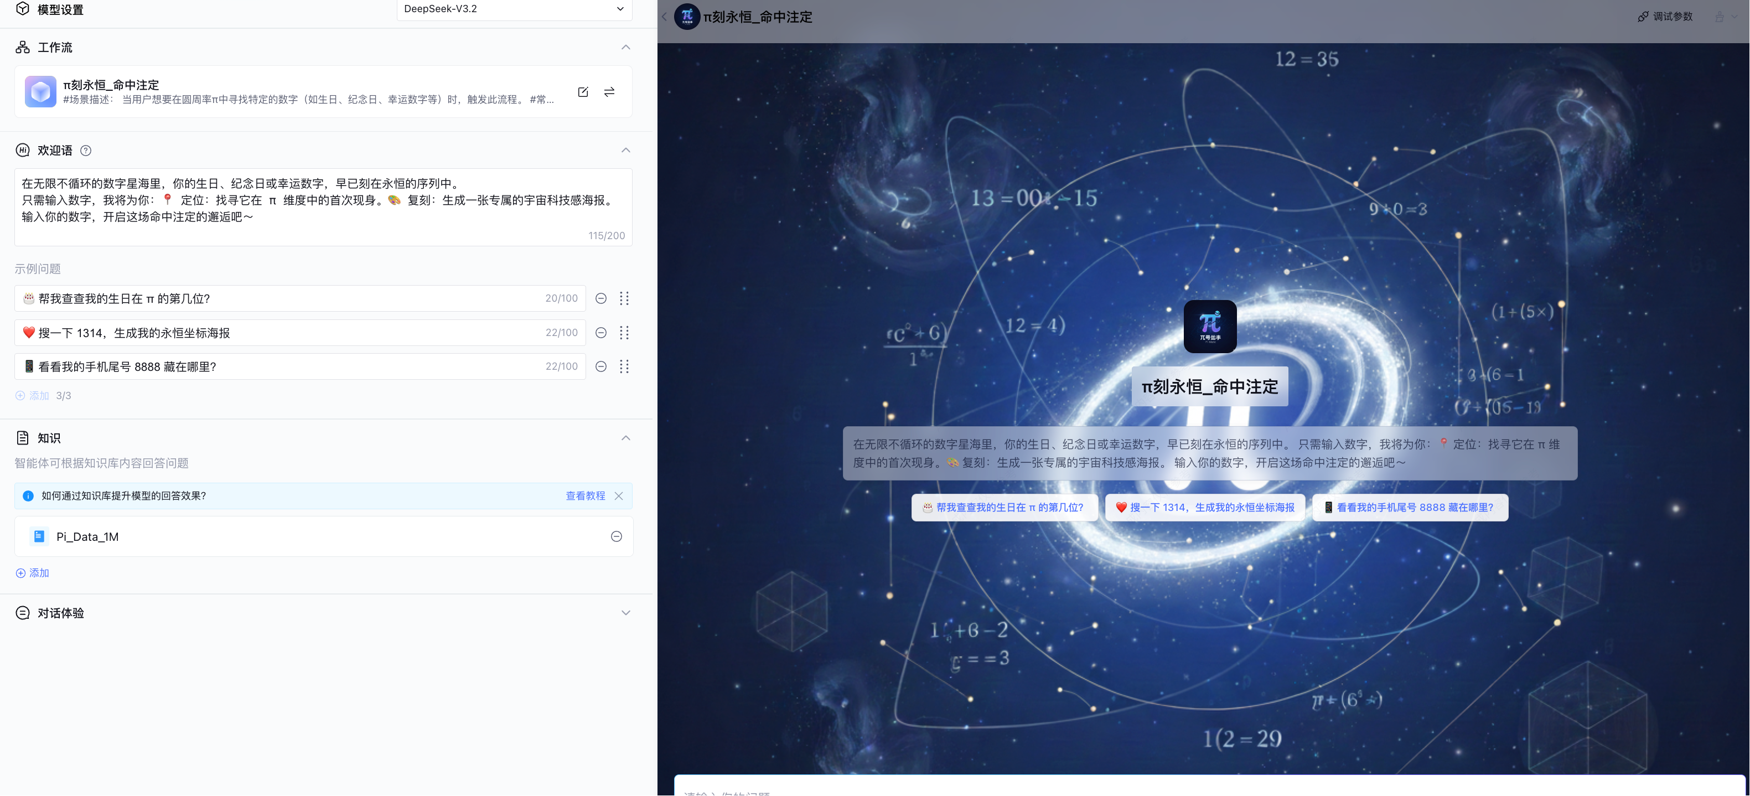Dismiss the knowledge tutorial tip banner
Screen dimensions: 1750x796
pyautogui.click(x=619, y=496)
